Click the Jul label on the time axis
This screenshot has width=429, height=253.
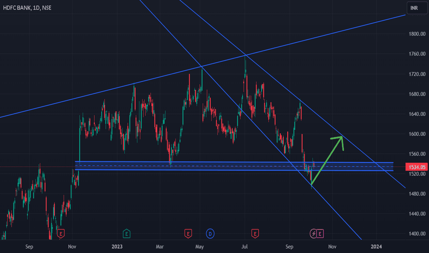point(244,247)
